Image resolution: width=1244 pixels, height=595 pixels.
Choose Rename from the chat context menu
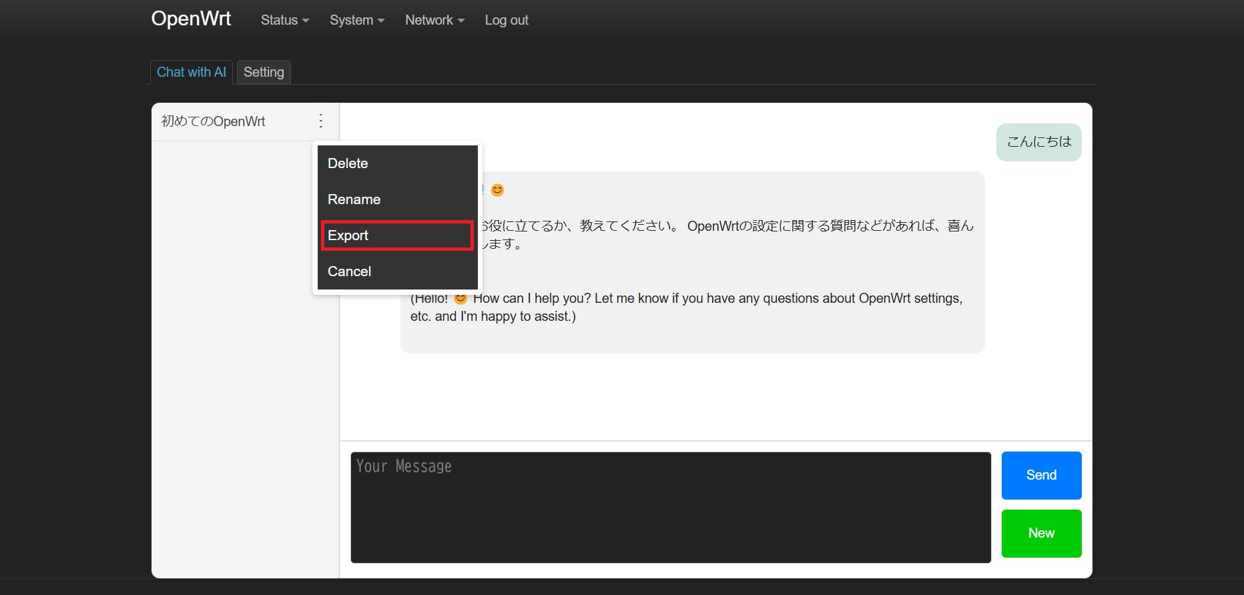pyautogui.click(x=398, y=199)
